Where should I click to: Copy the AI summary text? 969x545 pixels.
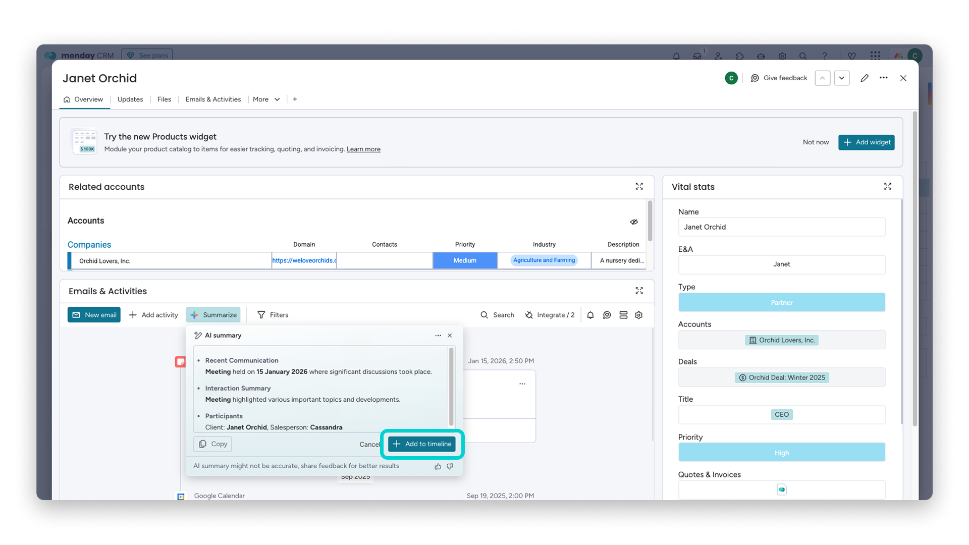[x=212, y=444]
